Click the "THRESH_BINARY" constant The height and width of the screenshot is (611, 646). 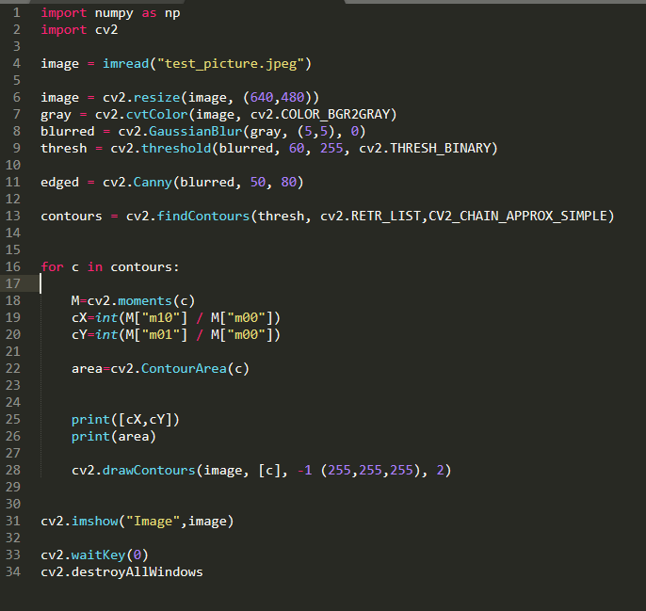440,149
